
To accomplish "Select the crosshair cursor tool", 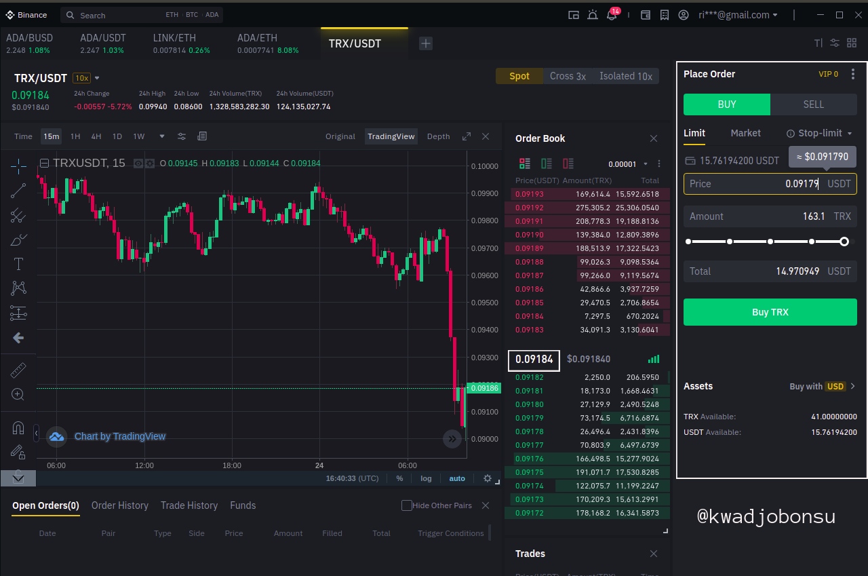I will (x=18, y=165).
